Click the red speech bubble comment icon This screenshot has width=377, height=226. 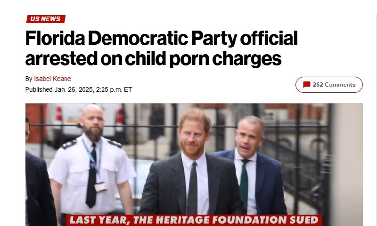[306, 85]
